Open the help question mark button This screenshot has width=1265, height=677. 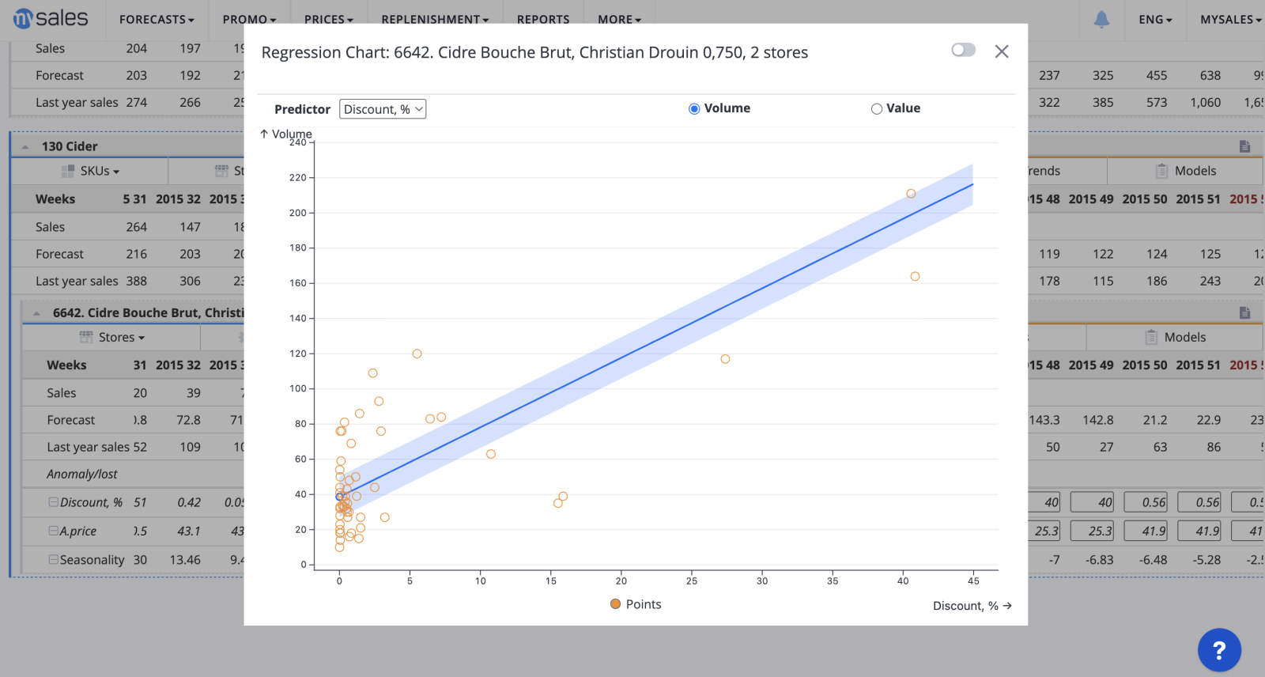pos(1218,650)
